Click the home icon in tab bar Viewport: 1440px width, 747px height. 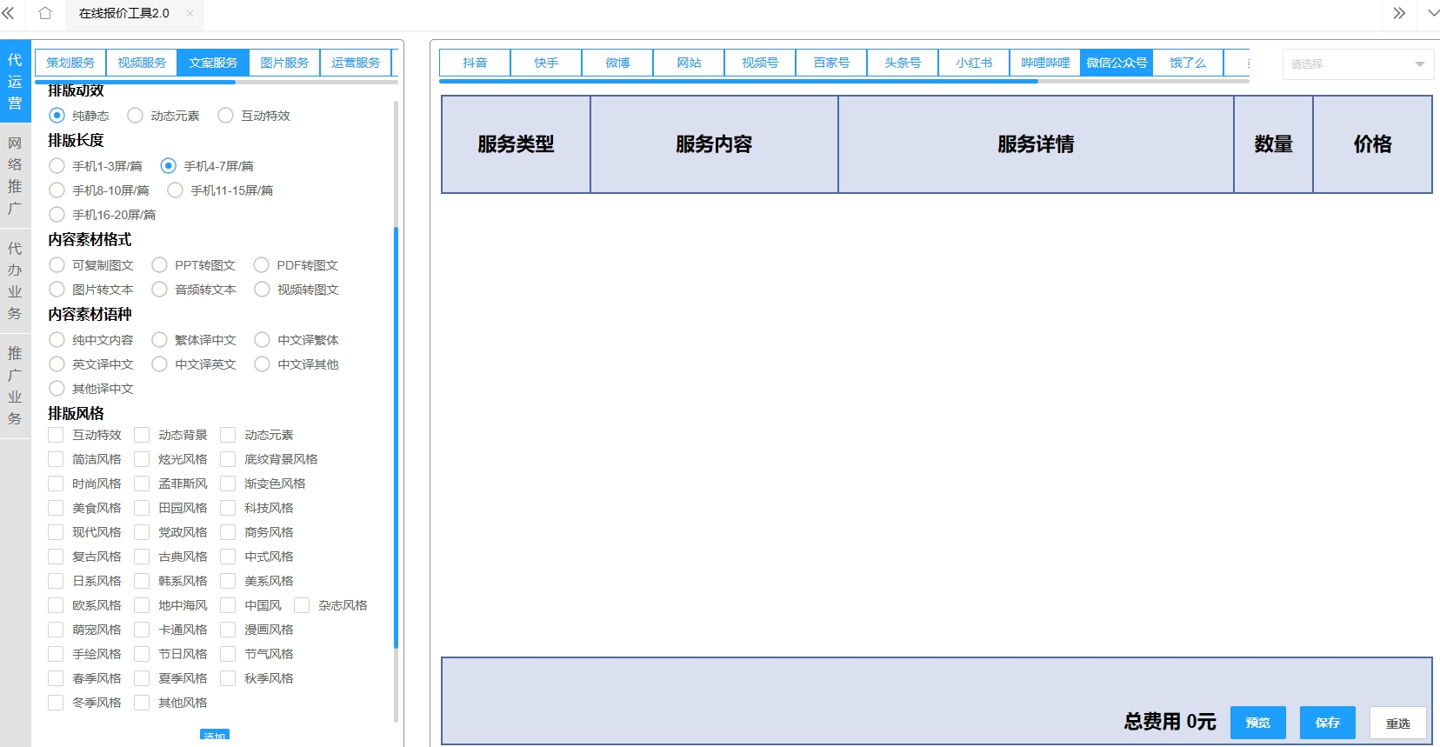click(45, 13)
